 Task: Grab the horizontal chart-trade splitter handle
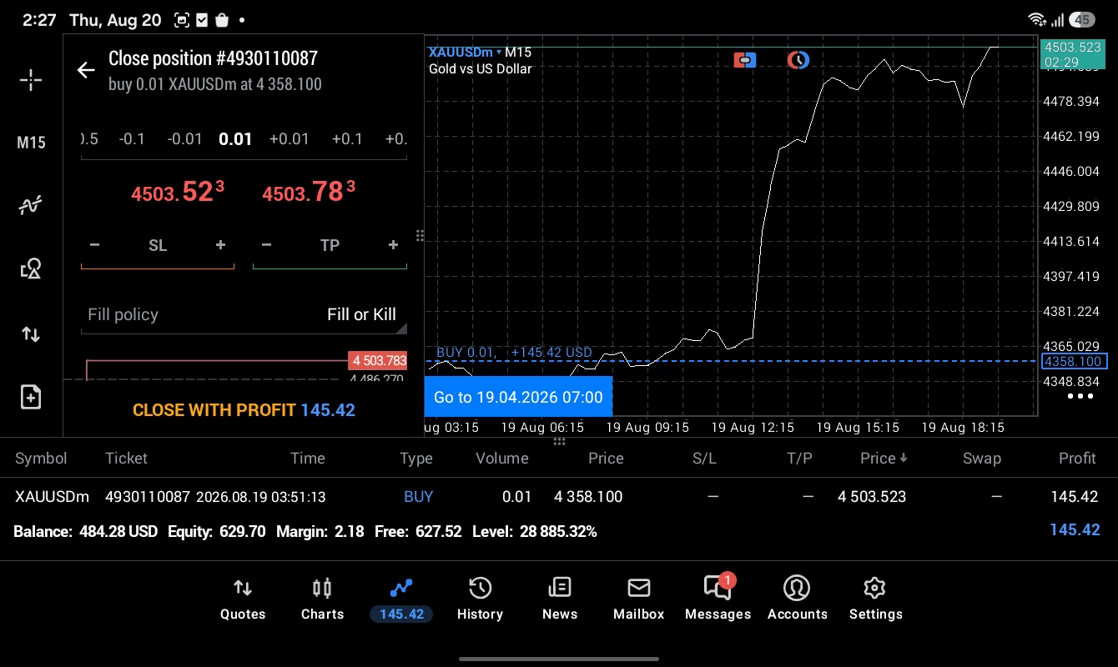[559, 441]
